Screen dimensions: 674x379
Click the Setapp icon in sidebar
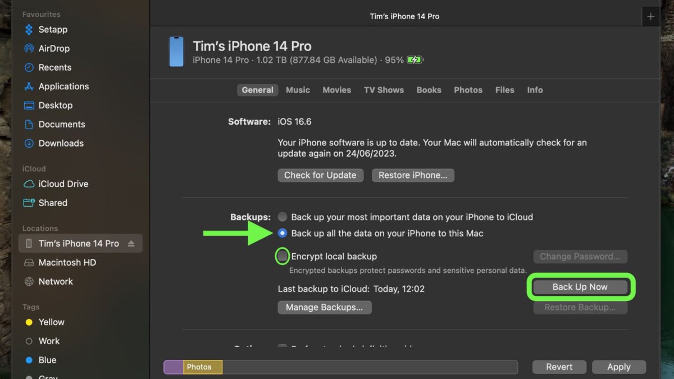tap(29, 29)
